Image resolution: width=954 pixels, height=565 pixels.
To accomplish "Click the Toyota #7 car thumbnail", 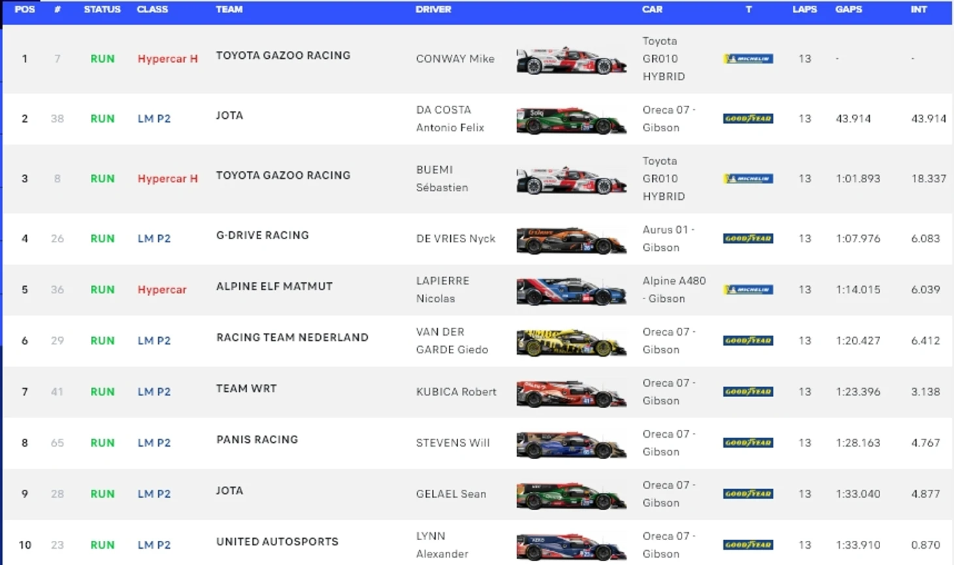I will [571, 60].
